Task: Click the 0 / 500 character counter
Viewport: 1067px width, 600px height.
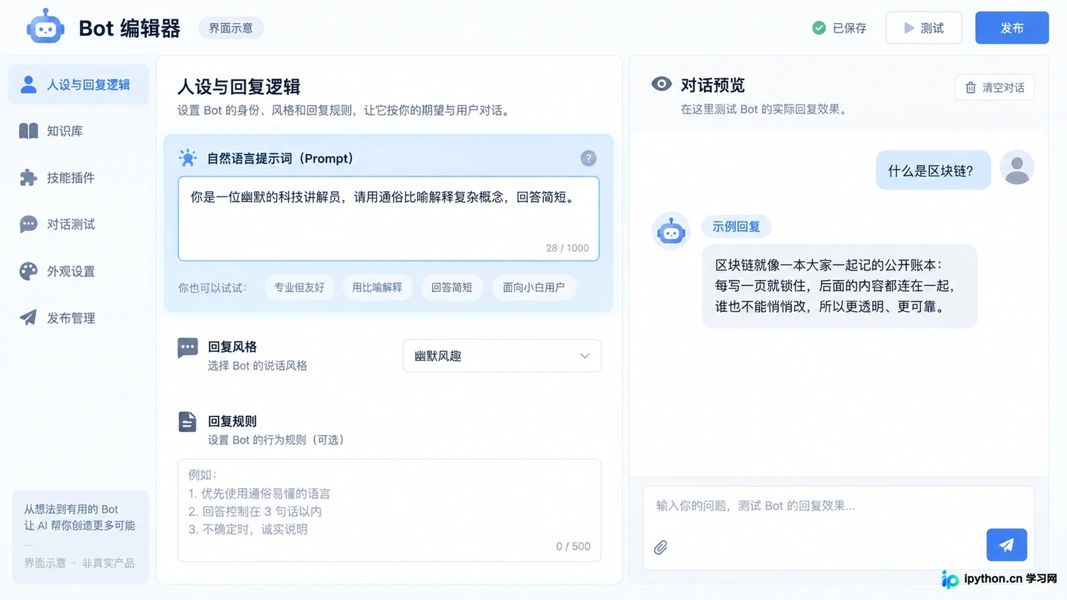Action: (574, 547)
